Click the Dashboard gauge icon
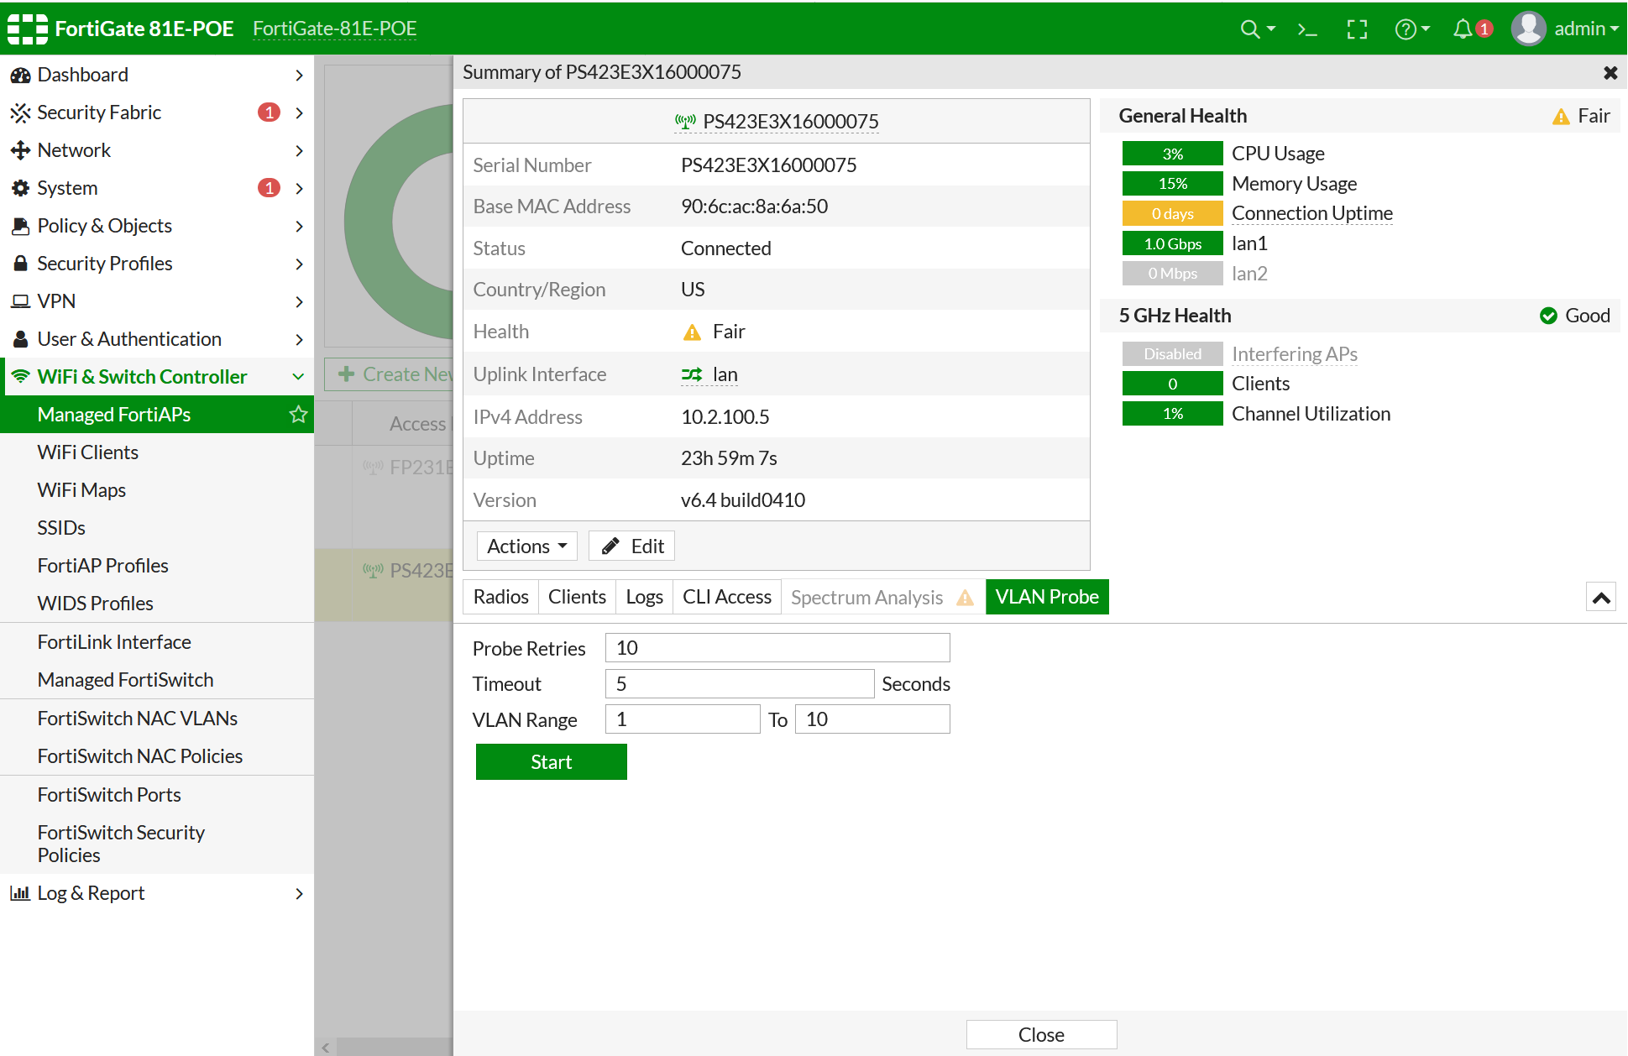Image resolution: width=1628 pixels, height=1056 pixels. (20, 76)
